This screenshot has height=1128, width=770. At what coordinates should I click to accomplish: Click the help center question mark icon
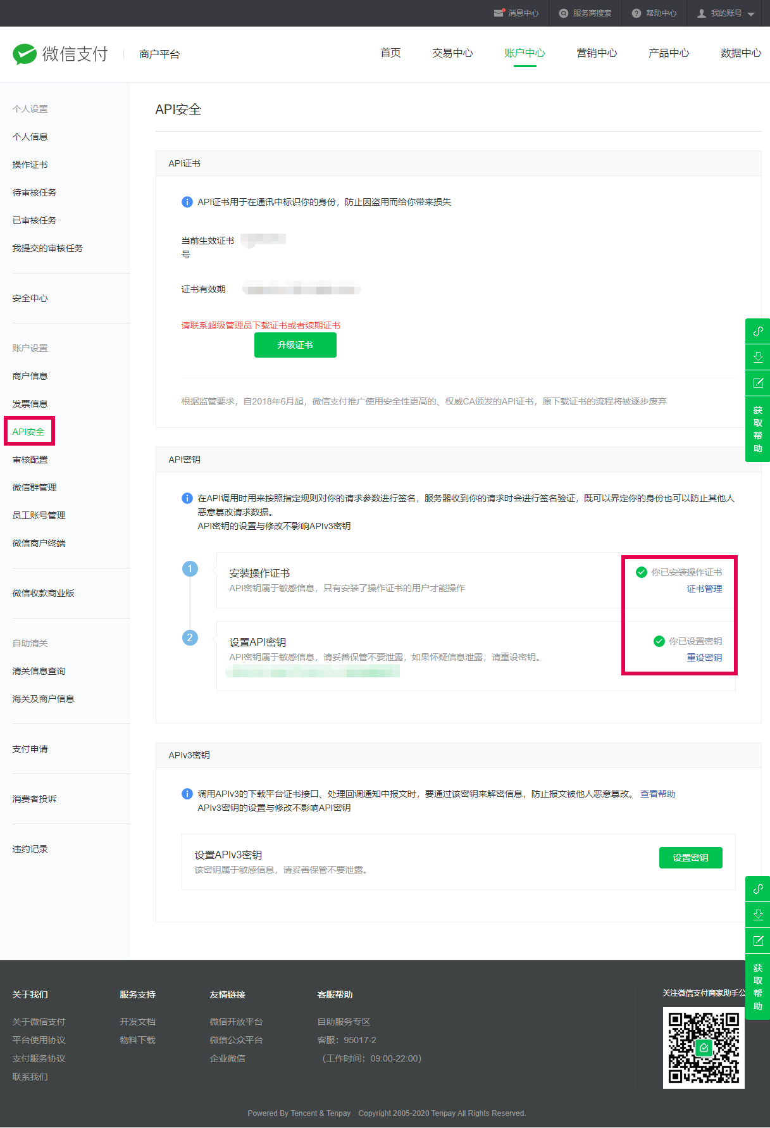[636, 13]
